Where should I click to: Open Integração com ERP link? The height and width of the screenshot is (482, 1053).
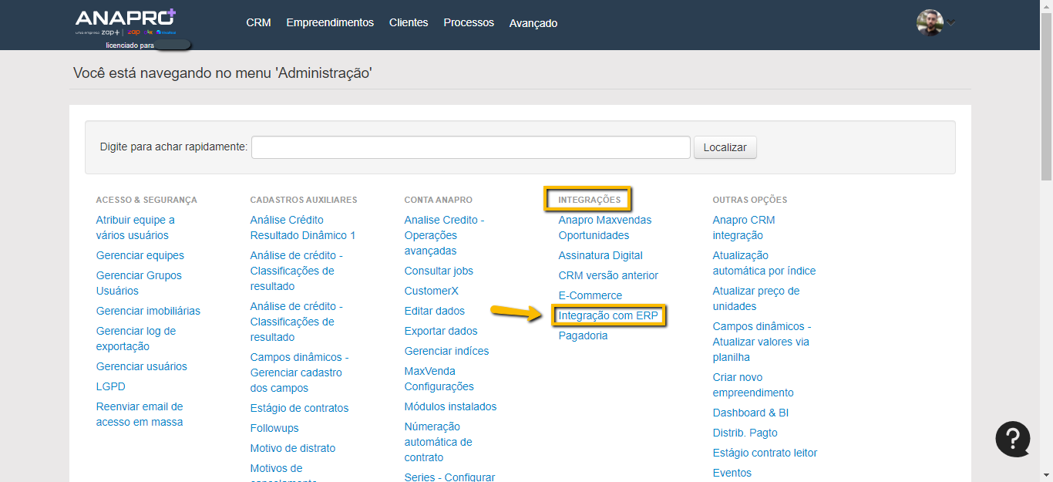pos(608,315)
